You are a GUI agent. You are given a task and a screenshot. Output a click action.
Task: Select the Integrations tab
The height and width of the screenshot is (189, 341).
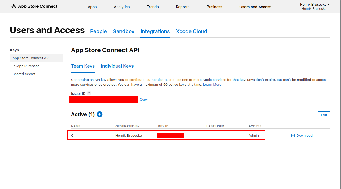pos(155,31)
